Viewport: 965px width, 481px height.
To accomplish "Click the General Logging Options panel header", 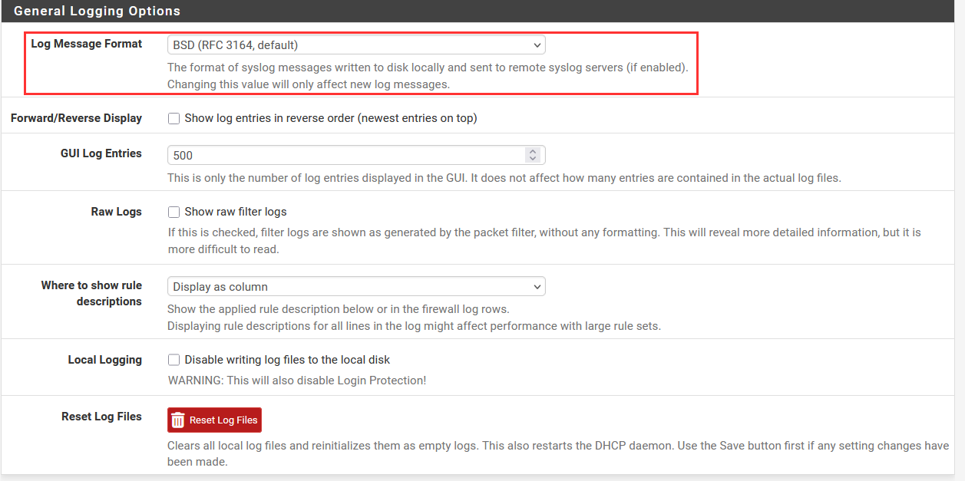I will click(97, 12).
